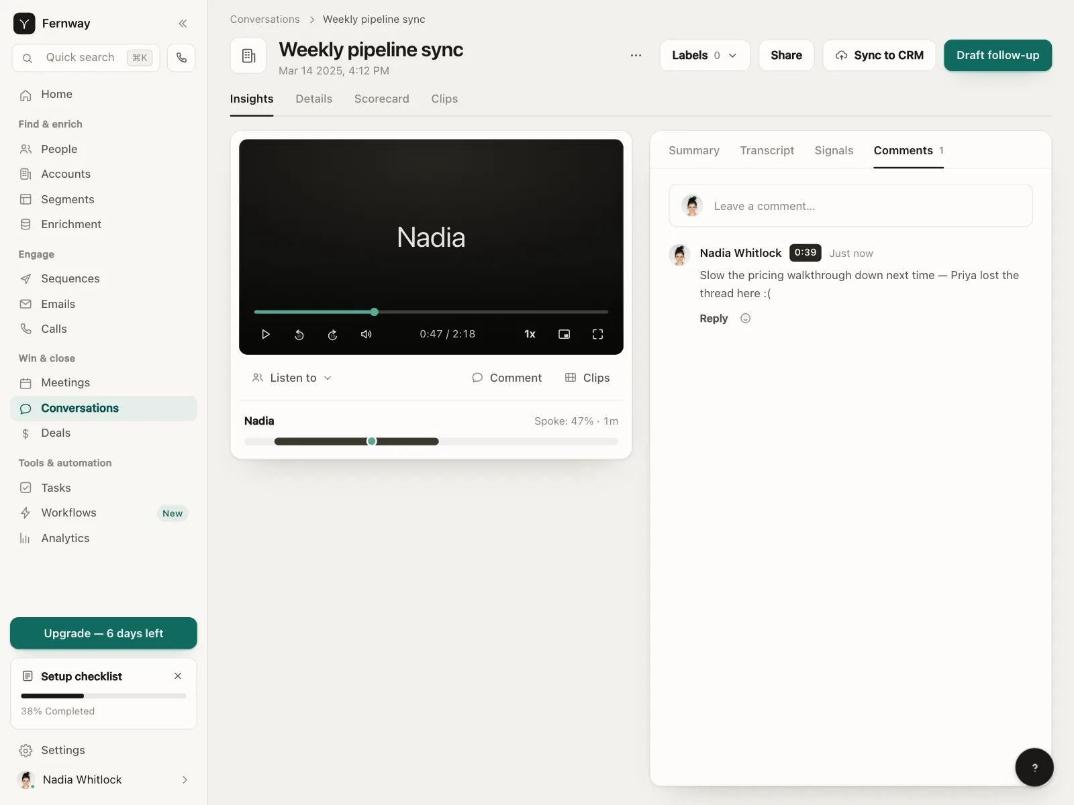Add an emoji reaction to comment
The height and width of the screenshot is (805, 1074).
pyautogui.click(x=745, y=319)
